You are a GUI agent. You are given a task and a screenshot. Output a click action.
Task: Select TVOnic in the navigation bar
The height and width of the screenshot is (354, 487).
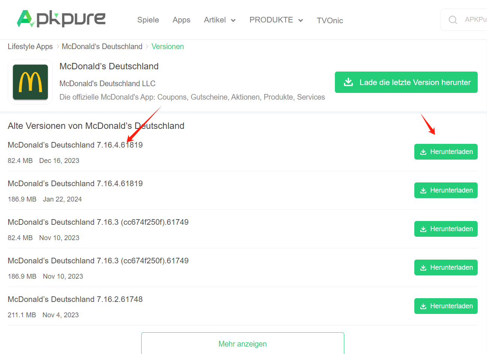(330, 21)
